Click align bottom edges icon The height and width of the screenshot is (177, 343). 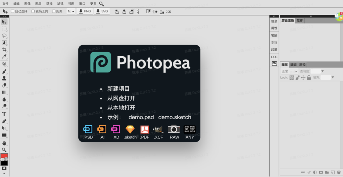pyautogui.click(x=162, y=12)
